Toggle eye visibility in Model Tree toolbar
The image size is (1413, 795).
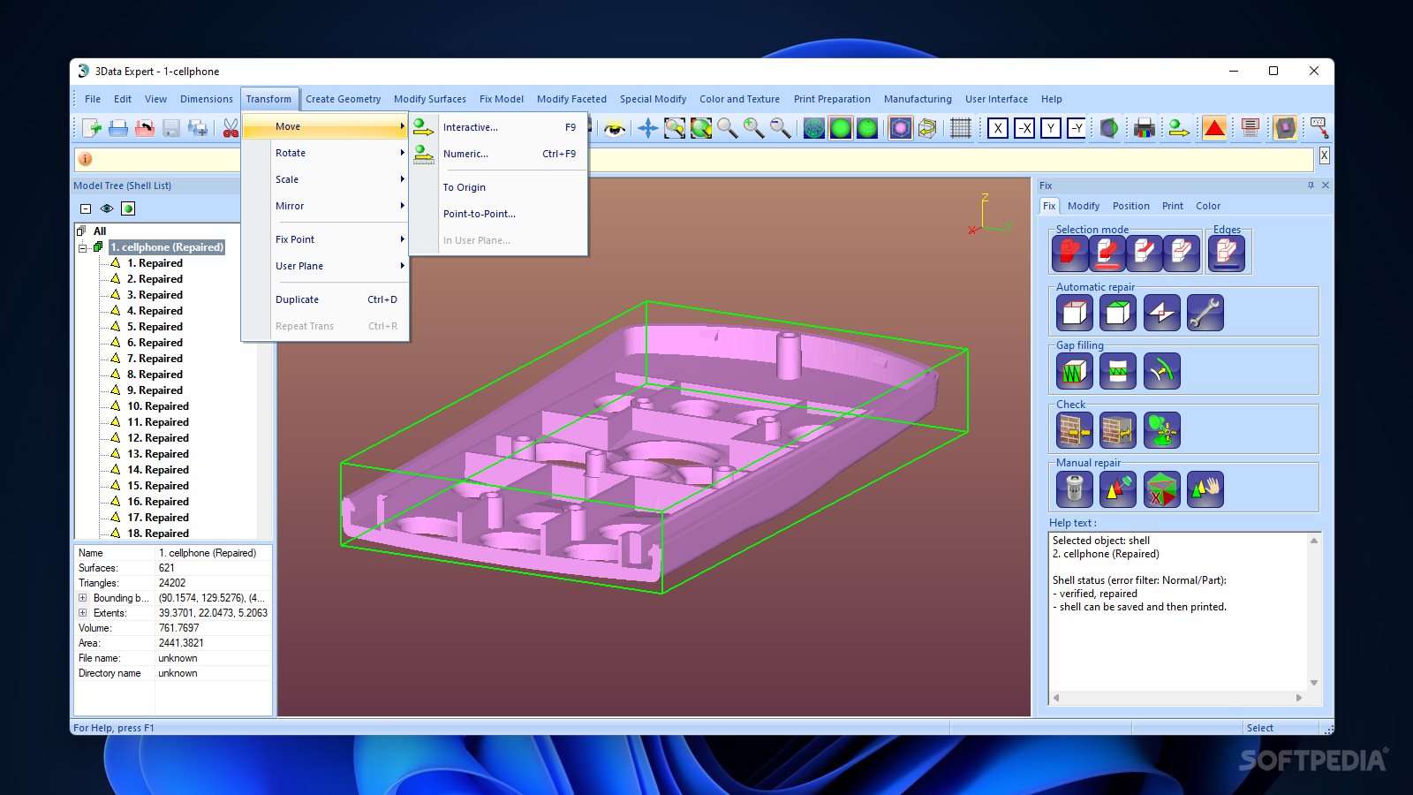pos(107,208)
